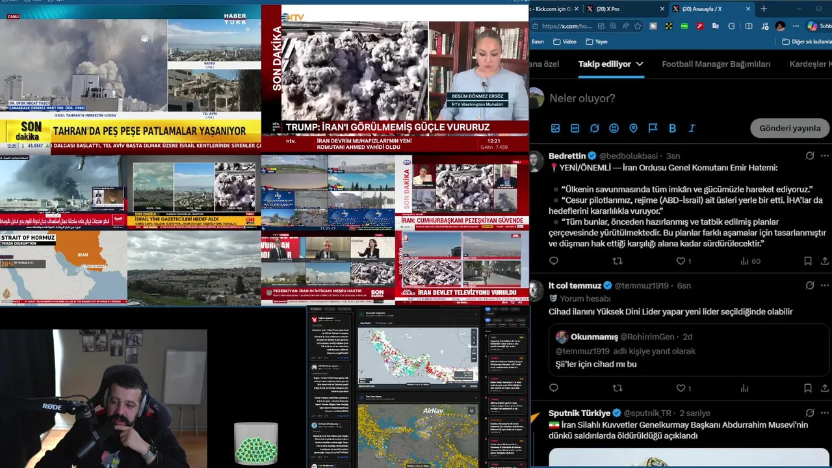The image size is (832, 468).
Task: Open more options on Bedrettin's post
Action: (825, 156)
